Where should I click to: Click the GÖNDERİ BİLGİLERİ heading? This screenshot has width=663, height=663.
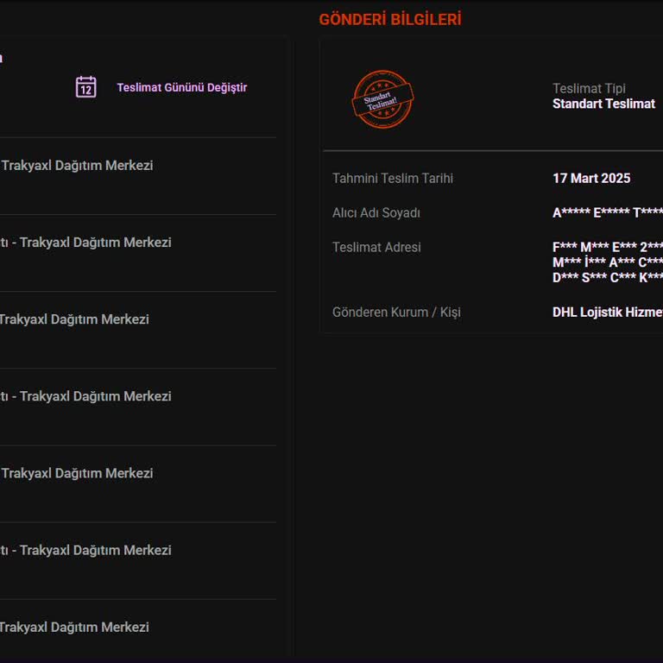(x=390, y=19)
